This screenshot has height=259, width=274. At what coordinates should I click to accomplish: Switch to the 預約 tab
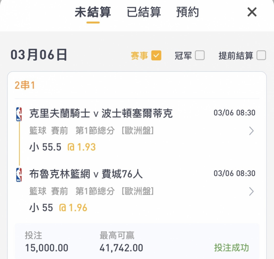coord(188,12)
